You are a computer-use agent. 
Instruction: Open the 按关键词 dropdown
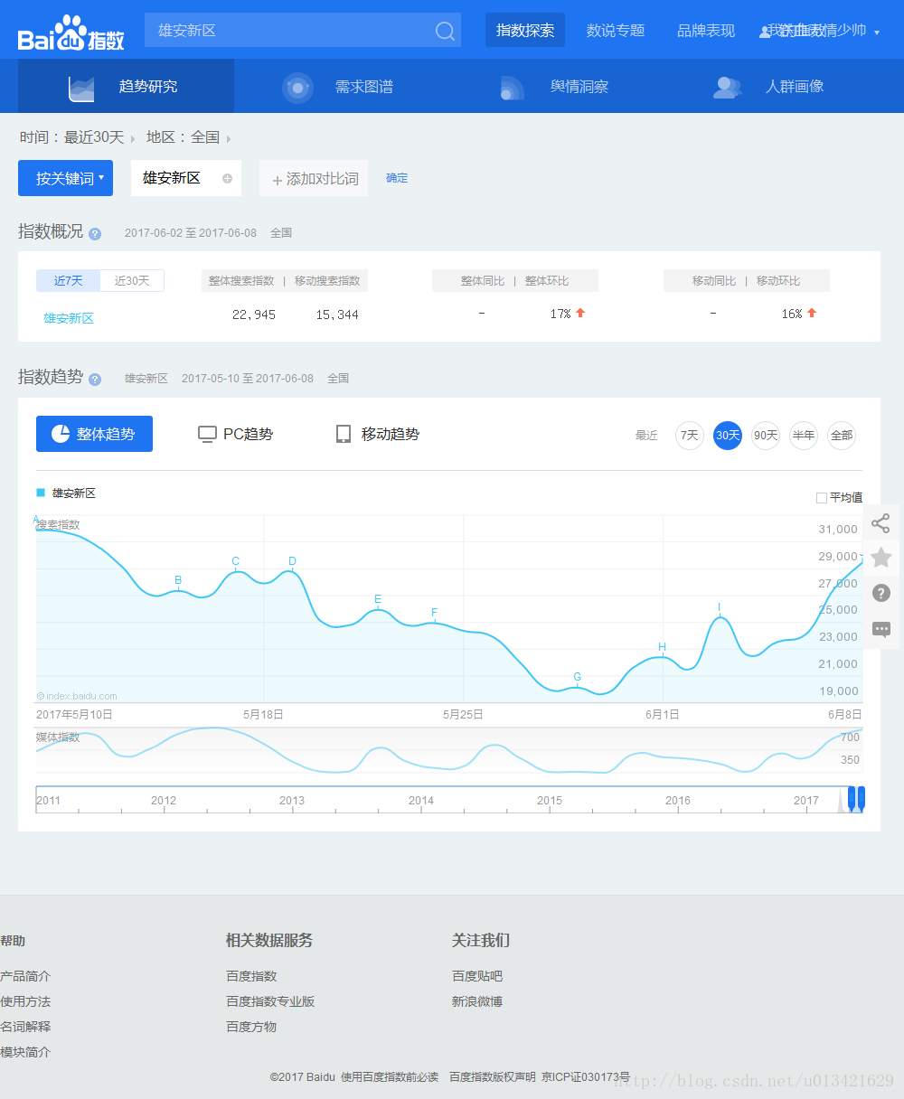click(65, 178)
